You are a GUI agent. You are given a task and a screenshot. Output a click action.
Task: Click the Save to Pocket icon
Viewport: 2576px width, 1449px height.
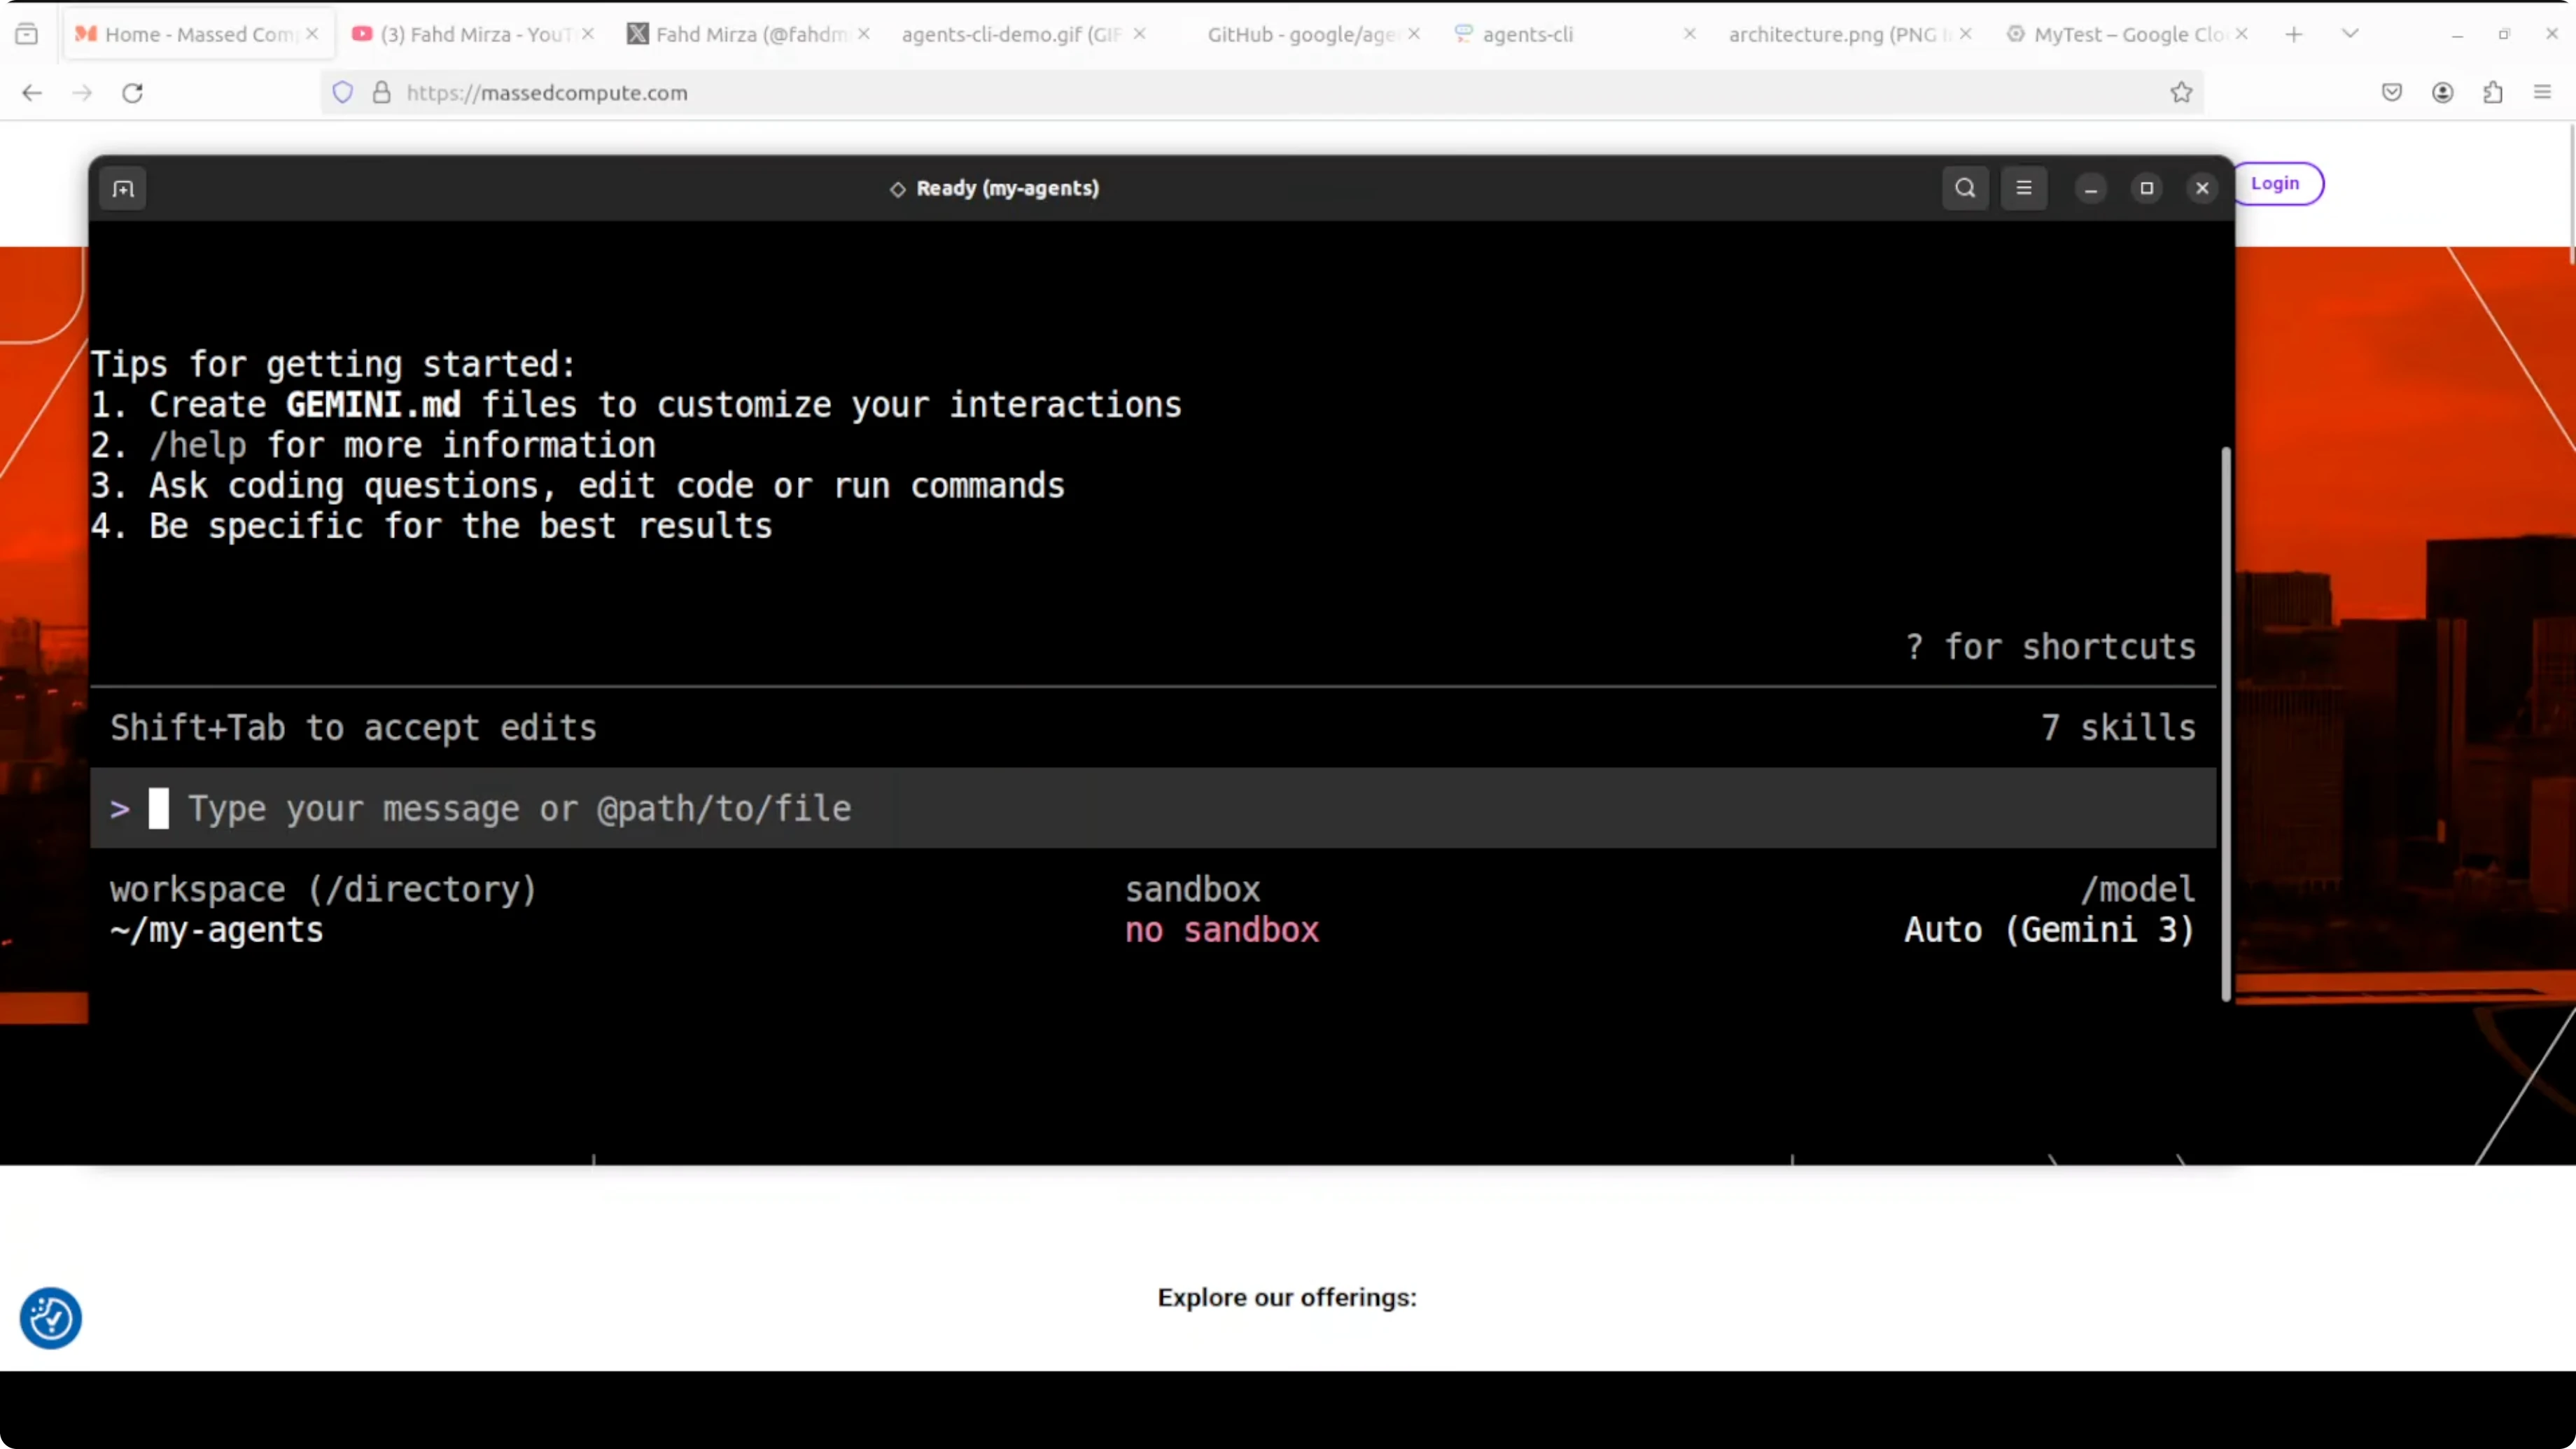point(2391,93)
